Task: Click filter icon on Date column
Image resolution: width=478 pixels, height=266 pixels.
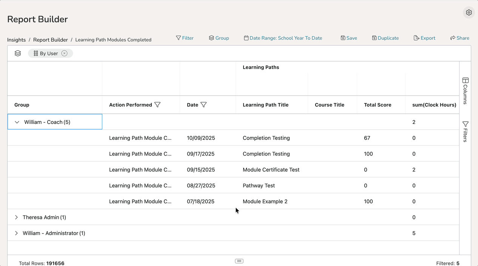Action: tap(204, 105)
